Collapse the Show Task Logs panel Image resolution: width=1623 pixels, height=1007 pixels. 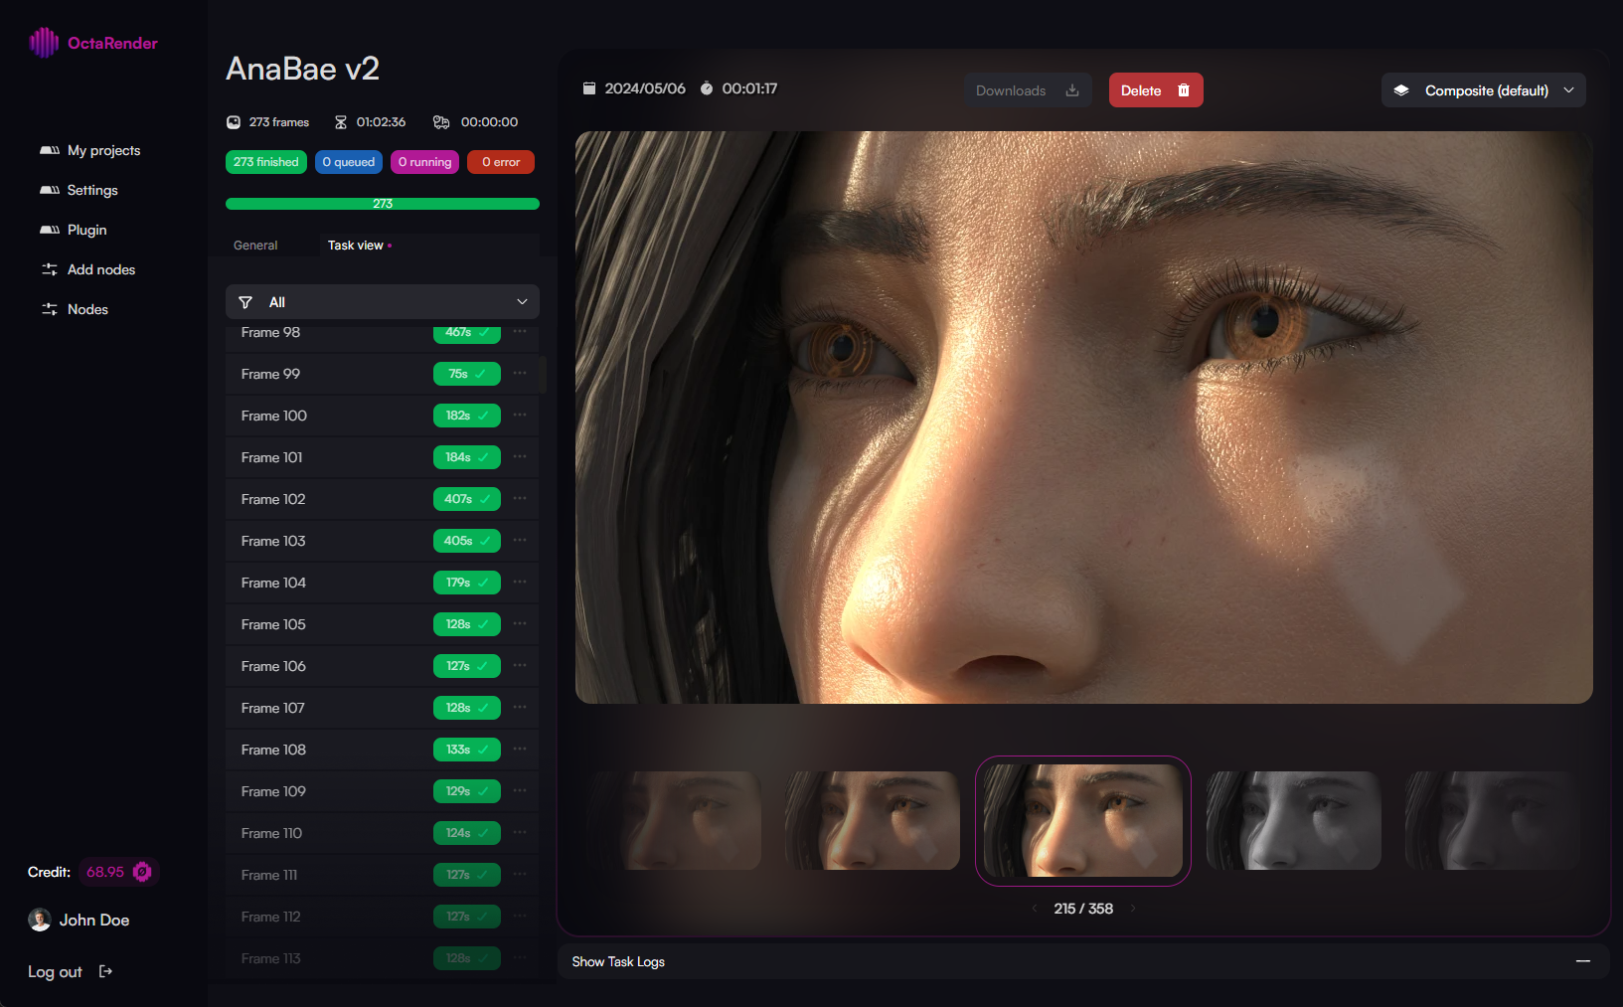tap(1582, 961)
